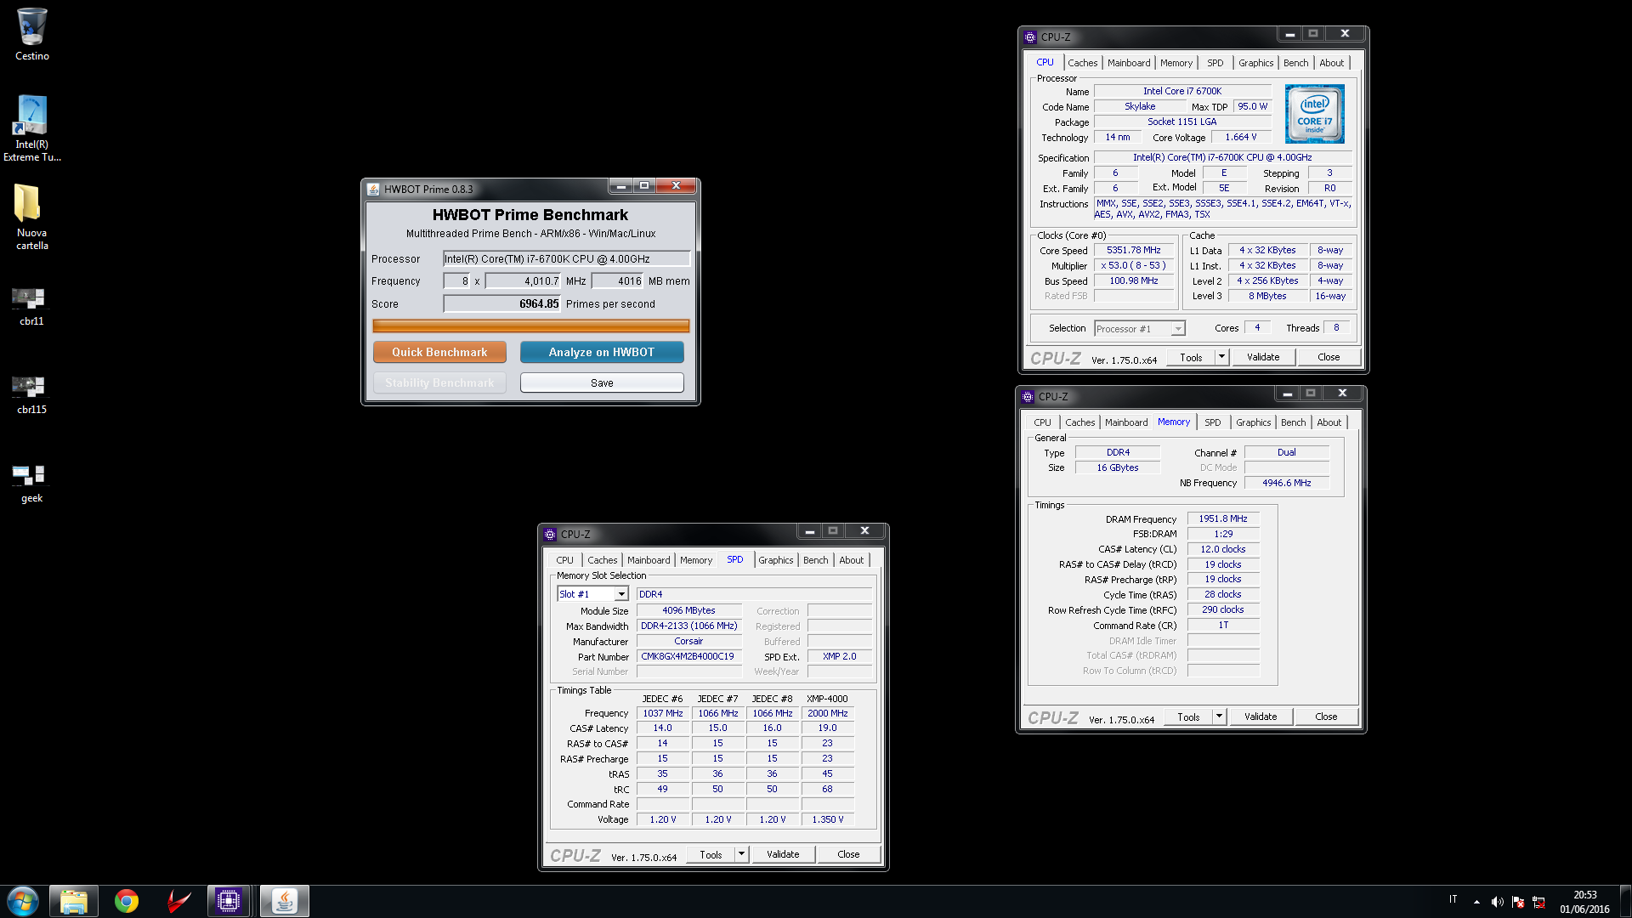Click the XMP-4000 frequency 2000 MHz cell
Viewport: 1632px width, 918px height.
point(827,713)
